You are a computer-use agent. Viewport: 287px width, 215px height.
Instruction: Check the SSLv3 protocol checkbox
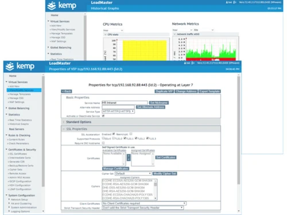103,138
